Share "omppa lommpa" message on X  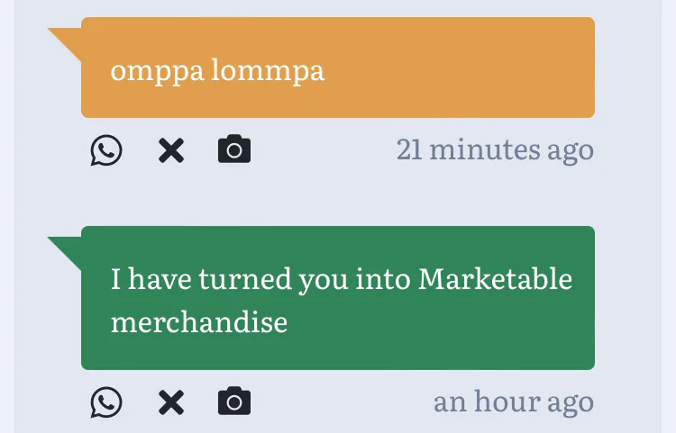click(170, 150)
